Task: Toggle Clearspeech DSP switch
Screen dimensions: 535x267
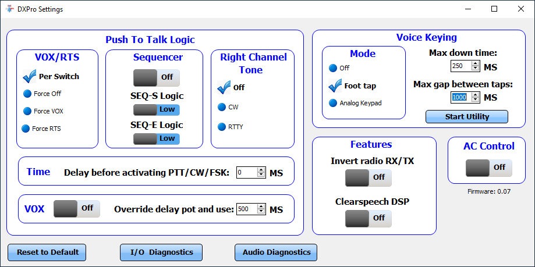Action: (369, 219)
